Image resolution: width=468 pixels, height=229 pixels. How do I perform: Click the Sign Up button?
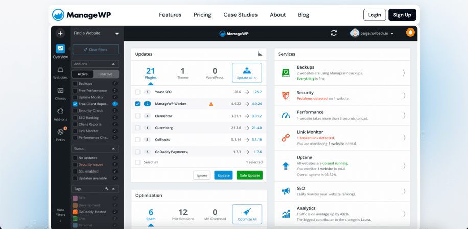402,15
